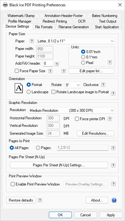
Task: Open the Paper size dropdown
Action: tap(76, 41)
